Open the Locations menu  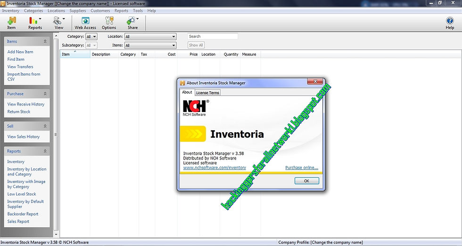click(x=56, y=10)
